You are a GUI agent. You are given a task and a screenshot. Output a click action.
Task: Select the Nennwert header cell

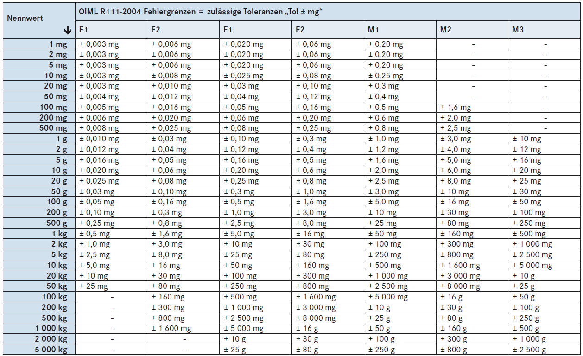(x=25, y=18)
